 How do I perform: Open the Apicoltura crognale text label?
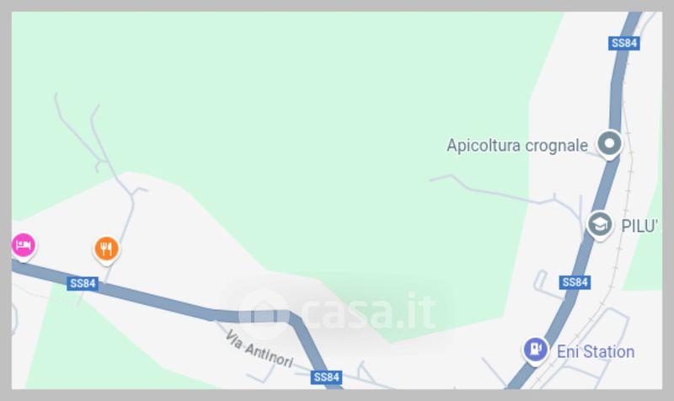pos(517,145)
